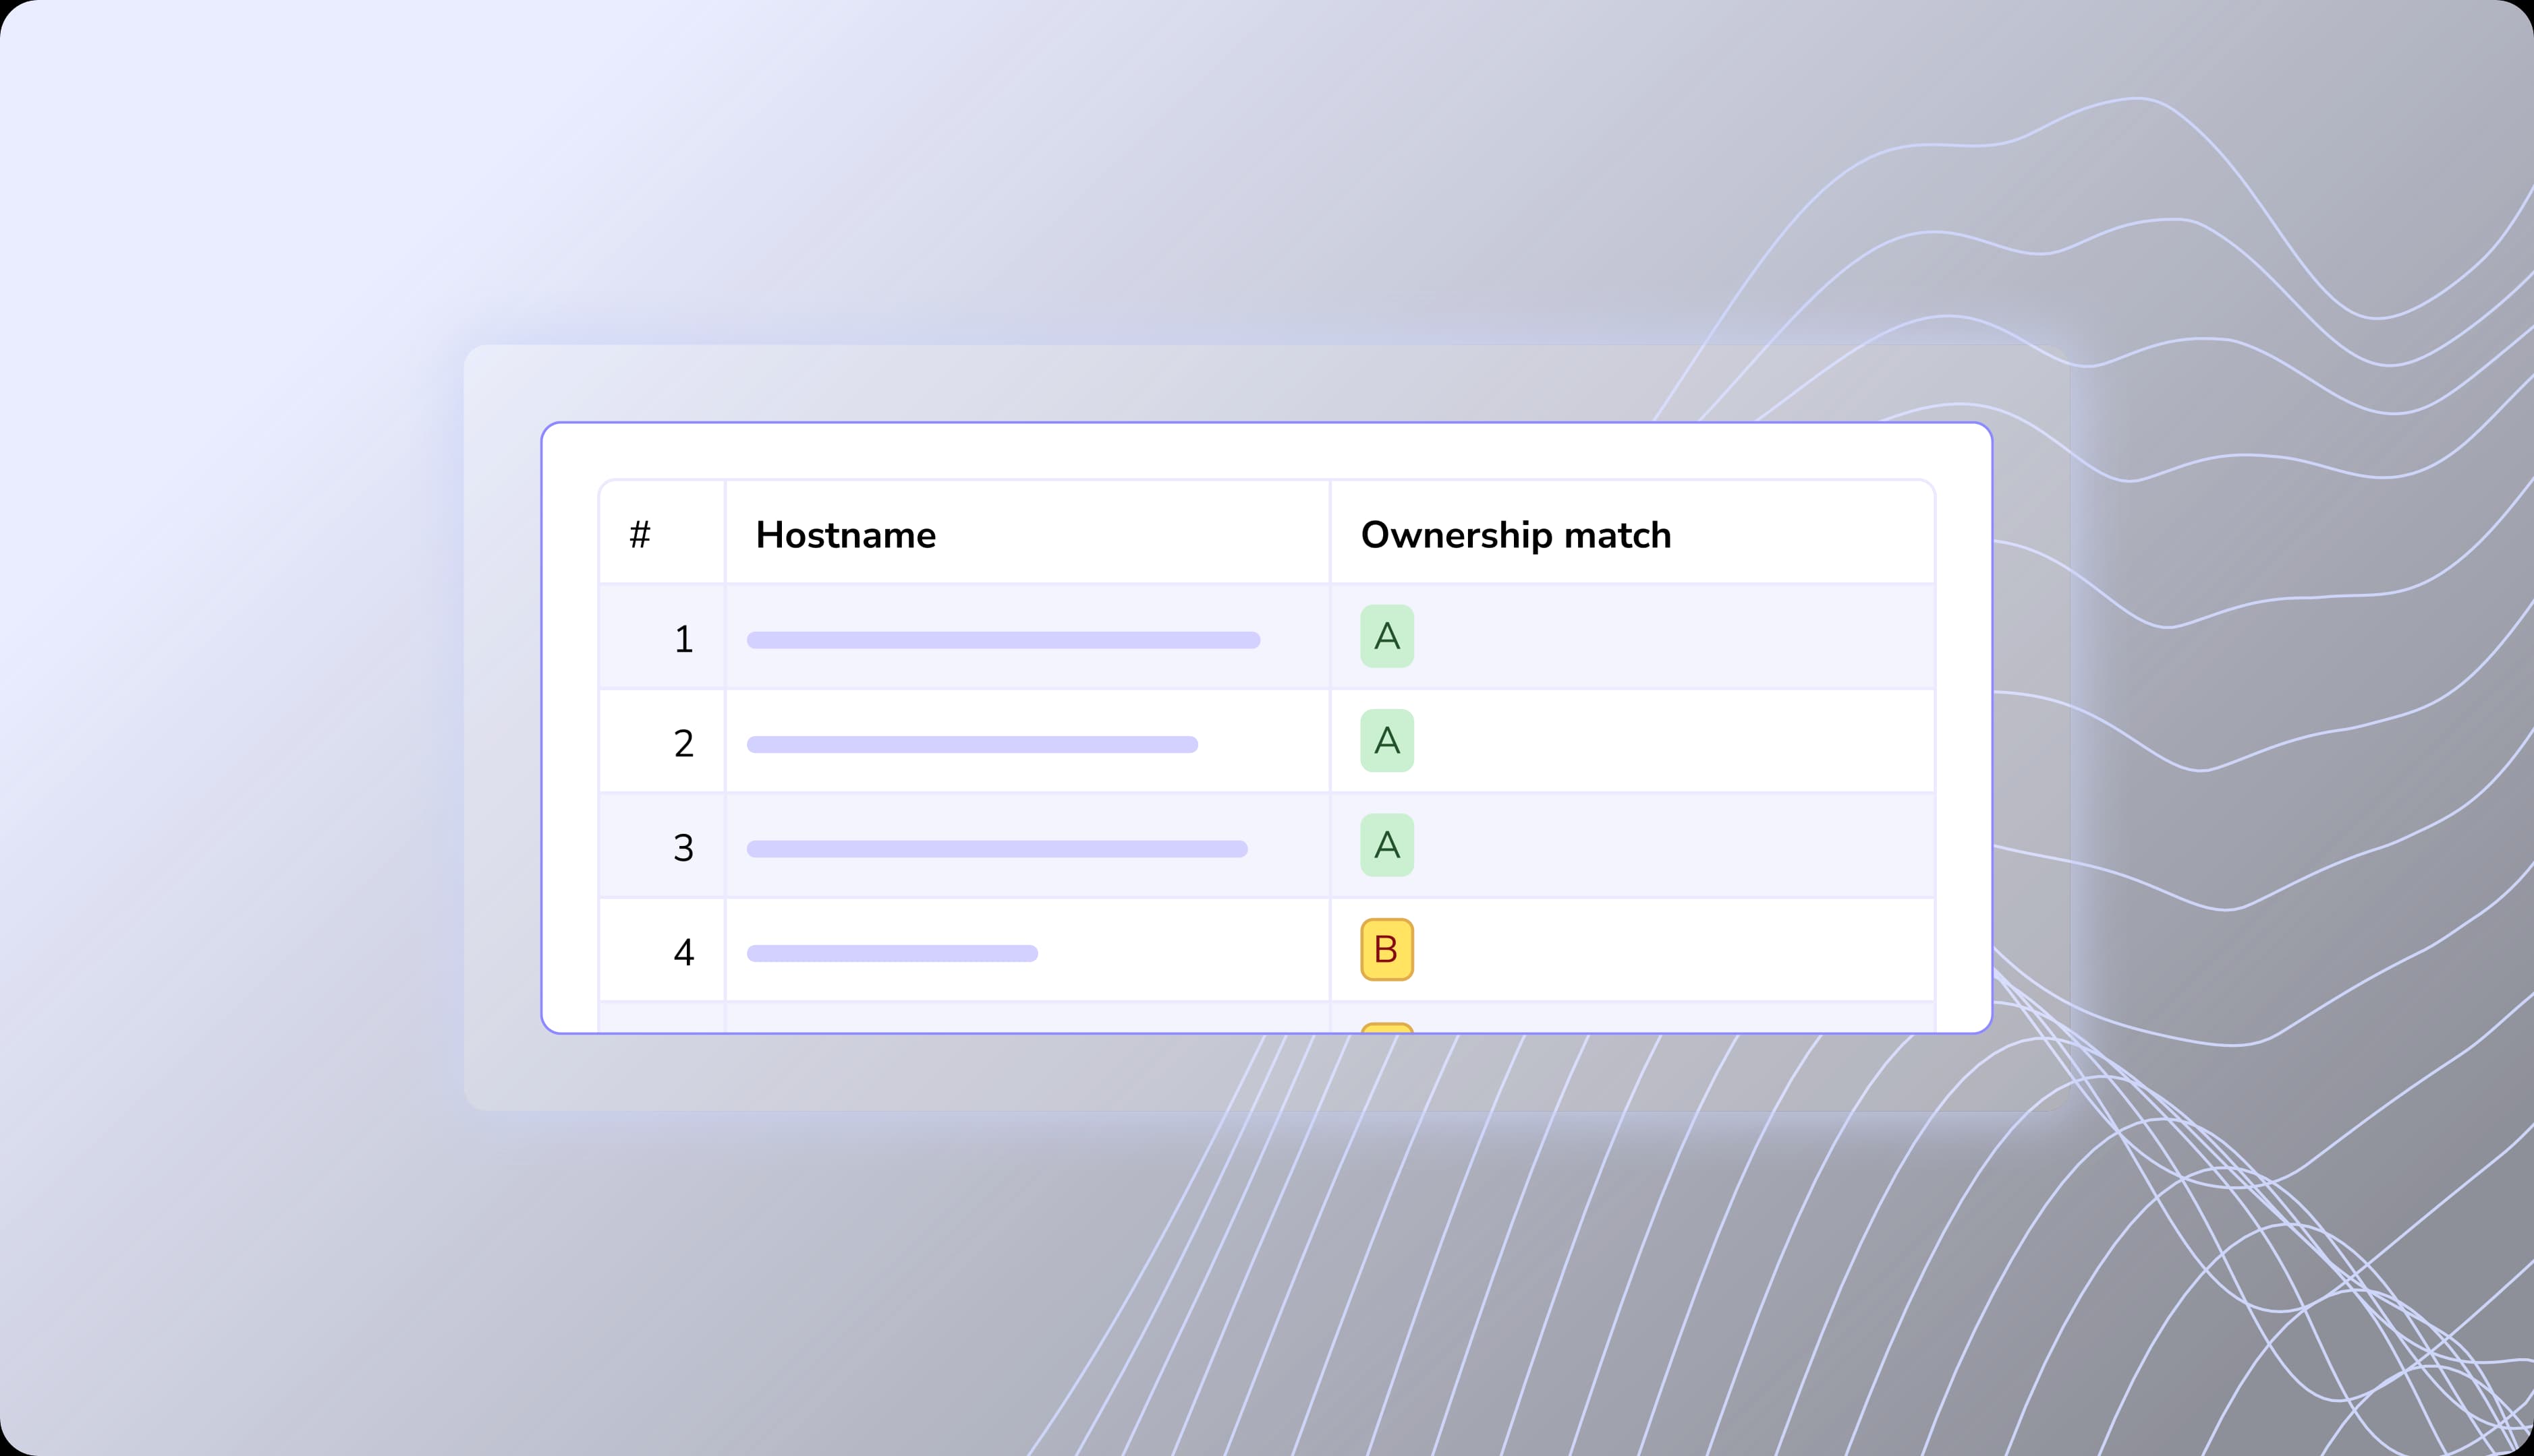
Task: Click the green A badge in row 1
Action: pyautogui.click(x=1386, y=636)
